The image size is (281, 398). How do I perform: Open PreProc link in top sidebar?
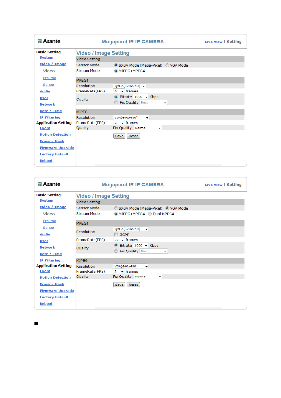(x=49, y=78)
